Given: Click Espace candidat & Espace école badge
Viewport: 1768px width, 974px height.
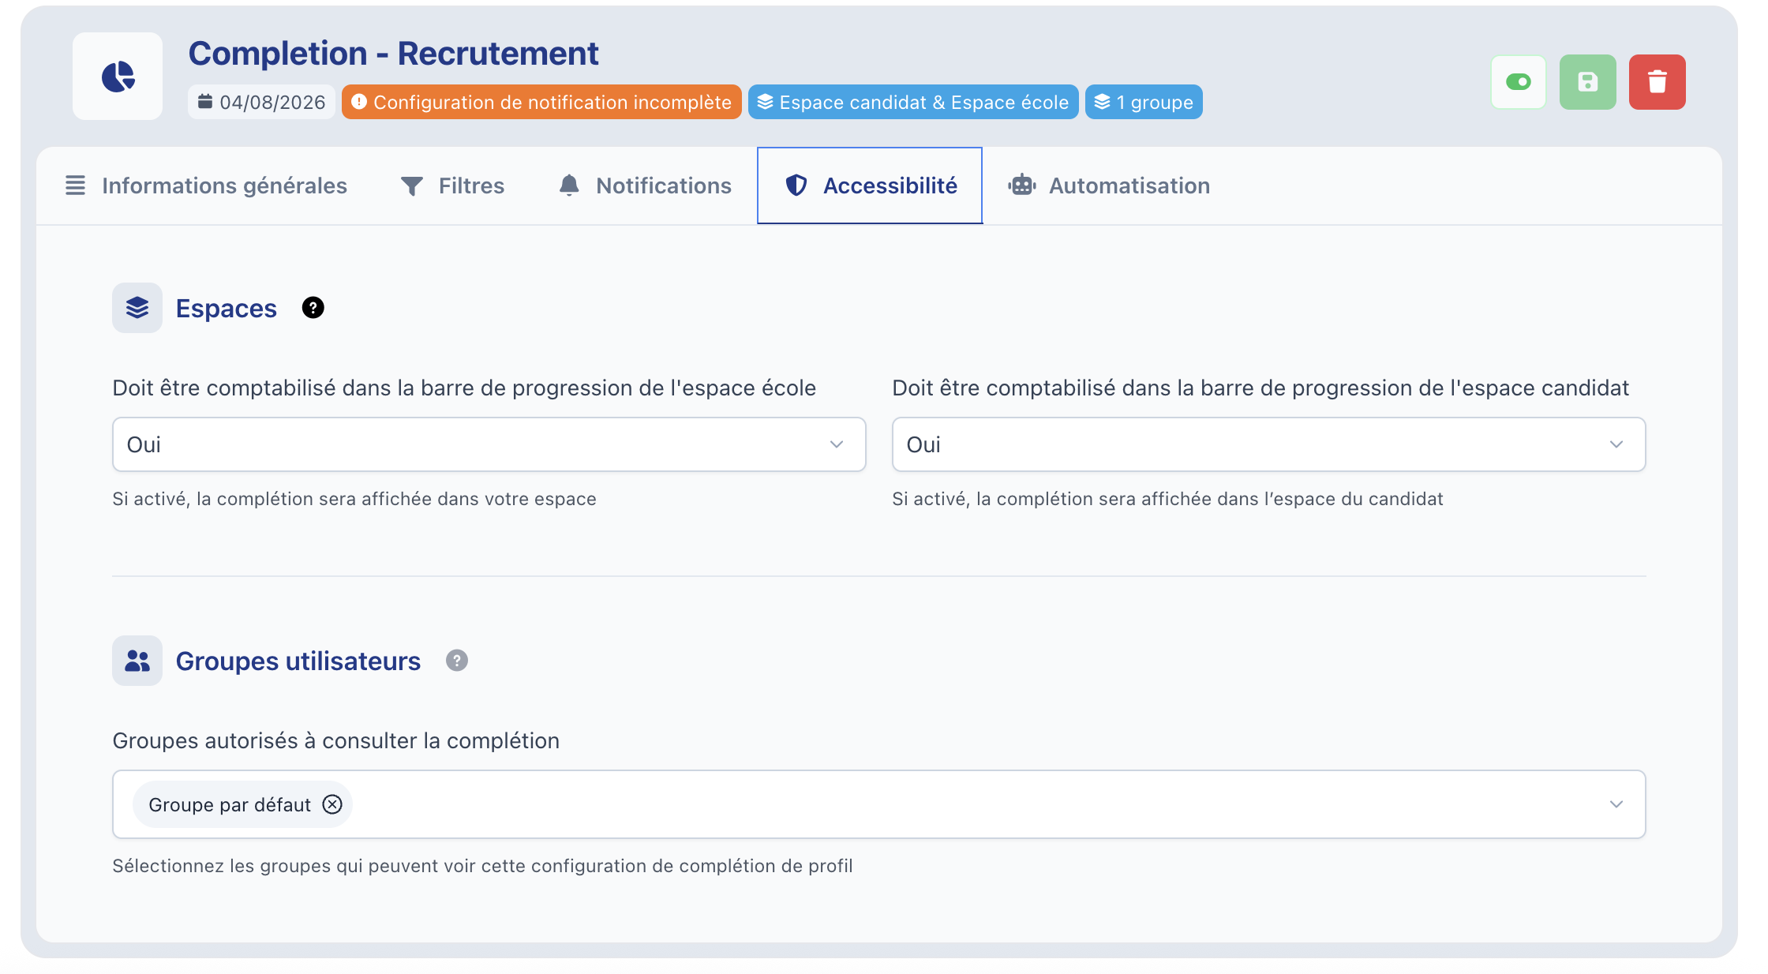Looking at the screenshot, I should click(913, 102).
